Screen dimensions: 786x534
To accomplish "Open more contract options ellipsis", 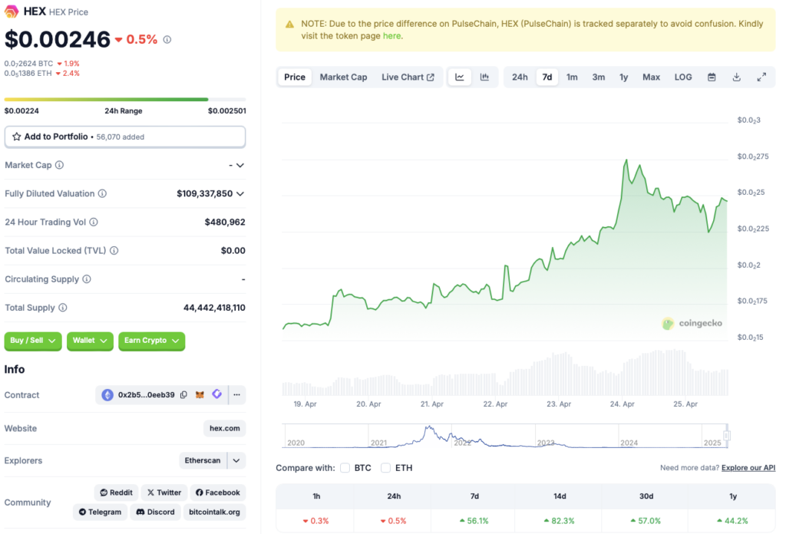I will [x=236, y=394].
